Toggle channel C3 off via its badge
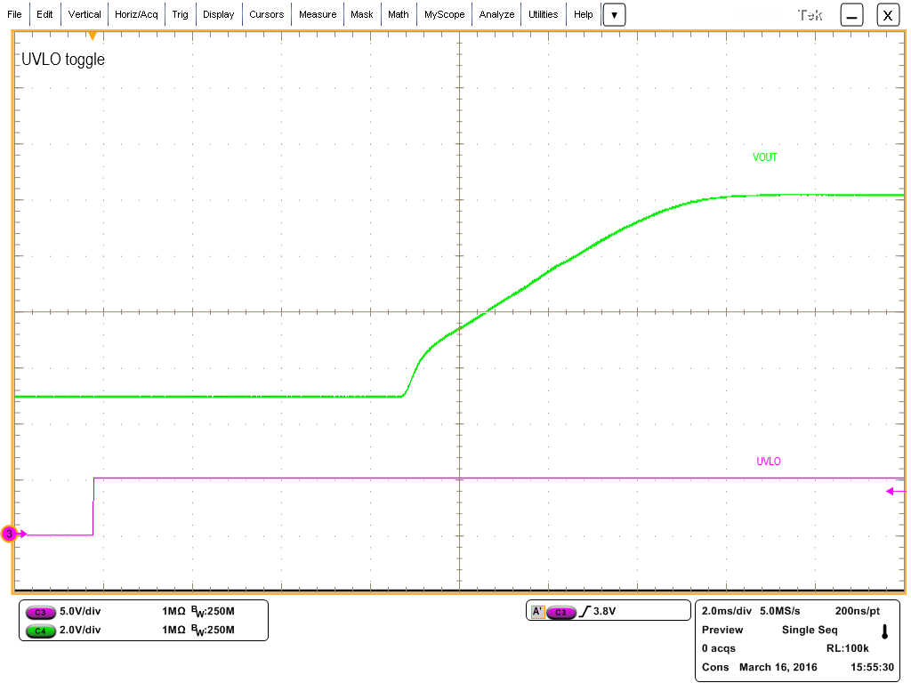The image size is (911, 683). click(40, 612)
